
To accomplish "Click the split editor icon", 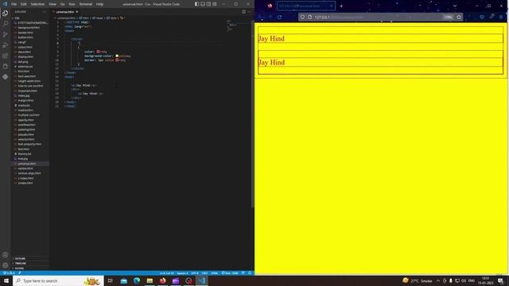I will [243, 12].
